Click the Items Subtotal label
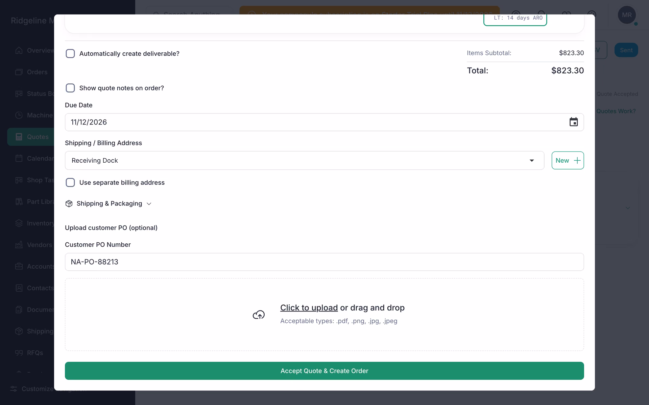Image resolution: width=649 pixels, height=405 pixels. [489, 53]
